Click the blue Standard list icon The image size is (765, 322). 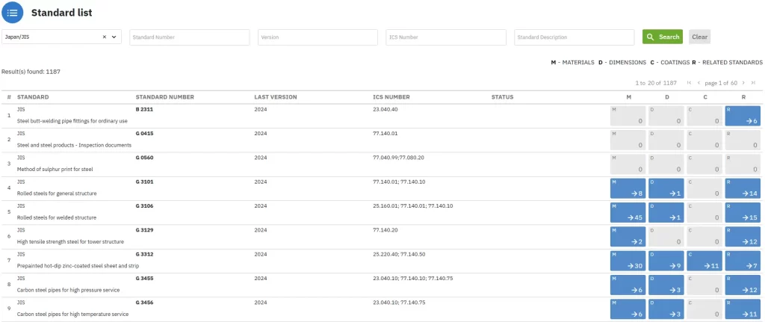click(12, 13)
